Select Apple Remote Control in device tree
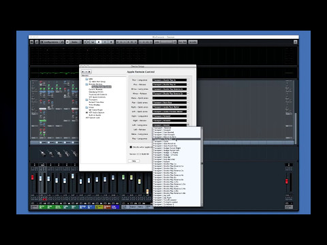The height and width of the screenshot is (245, 327). pyautogui.click(x=102, y=86)
